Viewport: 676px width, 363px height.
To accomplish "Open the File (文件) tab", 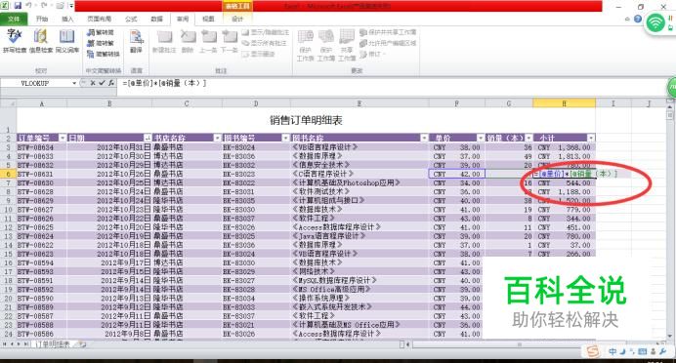I will (x=14, y=19).
